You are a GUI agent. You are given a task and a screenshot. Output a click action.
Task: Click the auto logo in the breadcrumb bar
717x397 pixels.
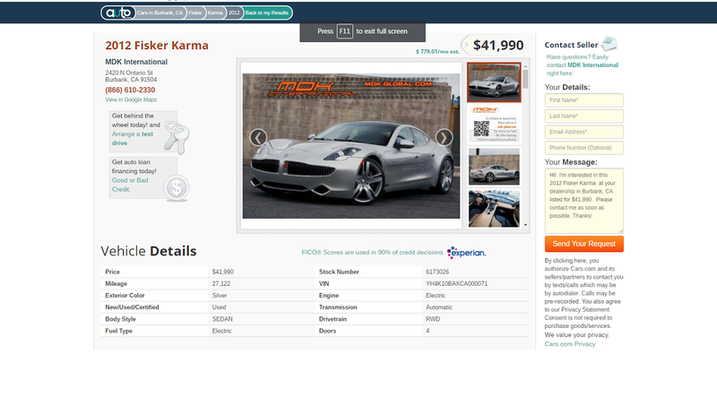coord(118,13)
